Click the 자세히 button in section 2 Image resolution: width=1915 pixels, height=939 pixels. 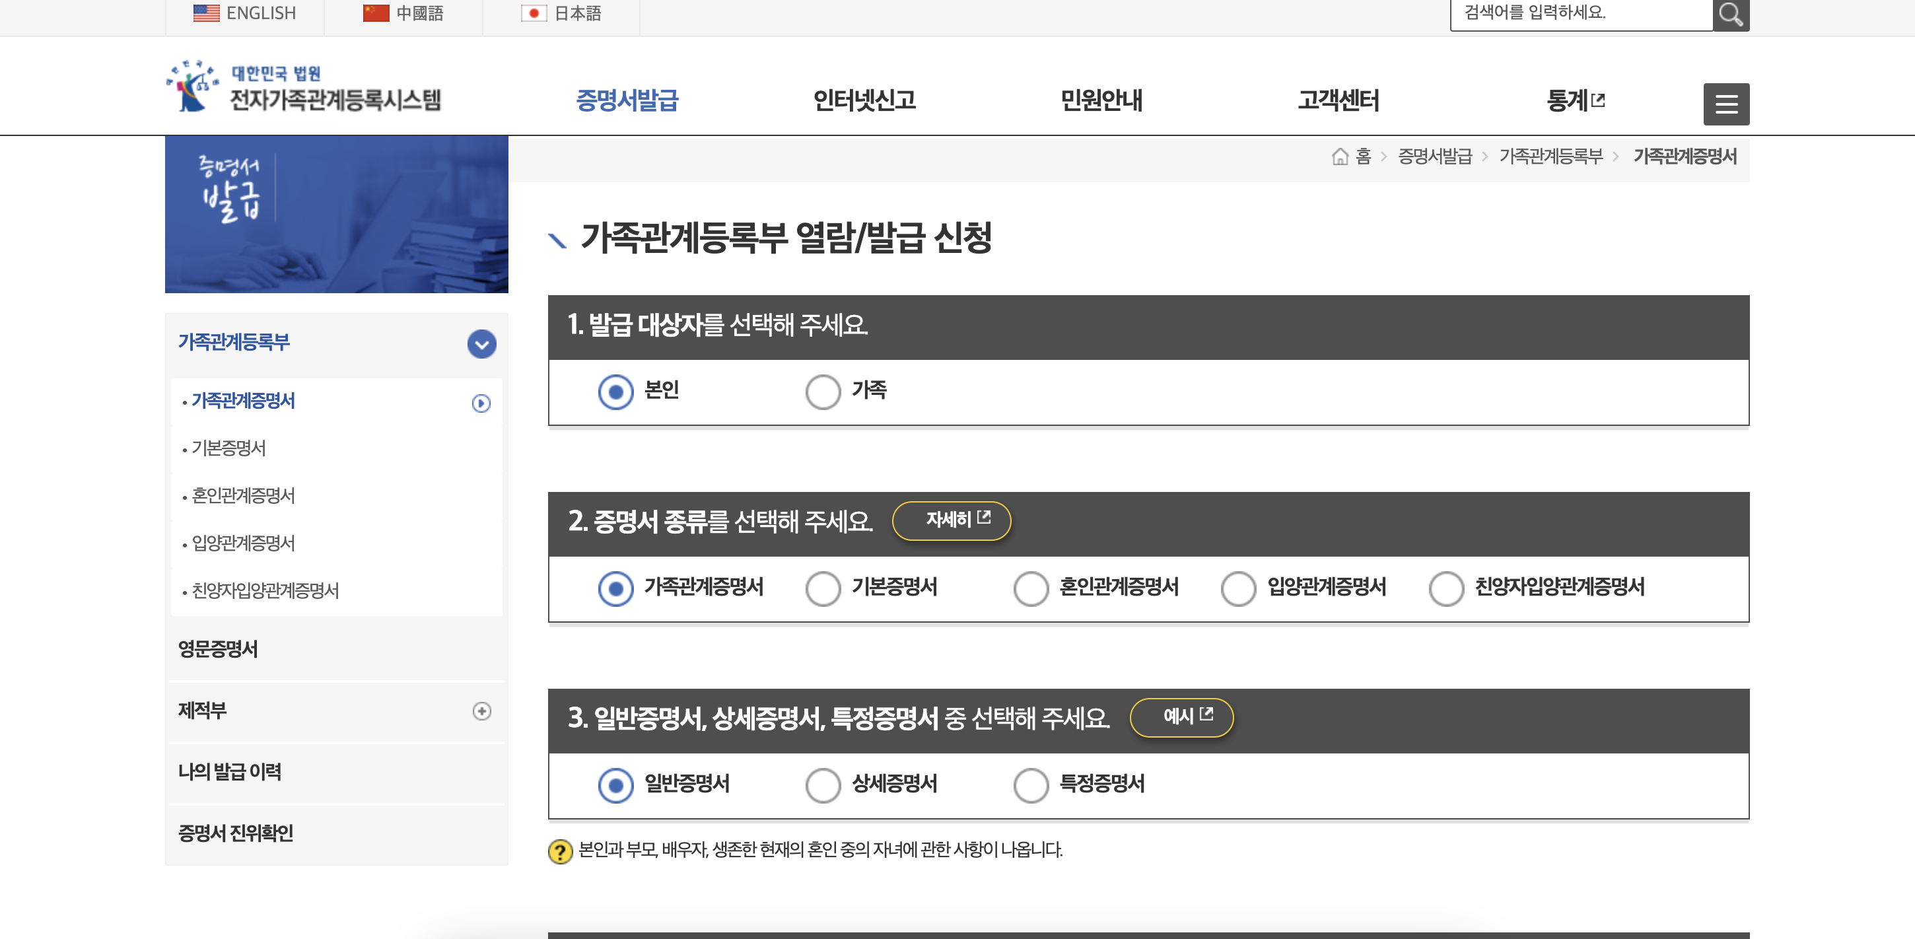953,520
